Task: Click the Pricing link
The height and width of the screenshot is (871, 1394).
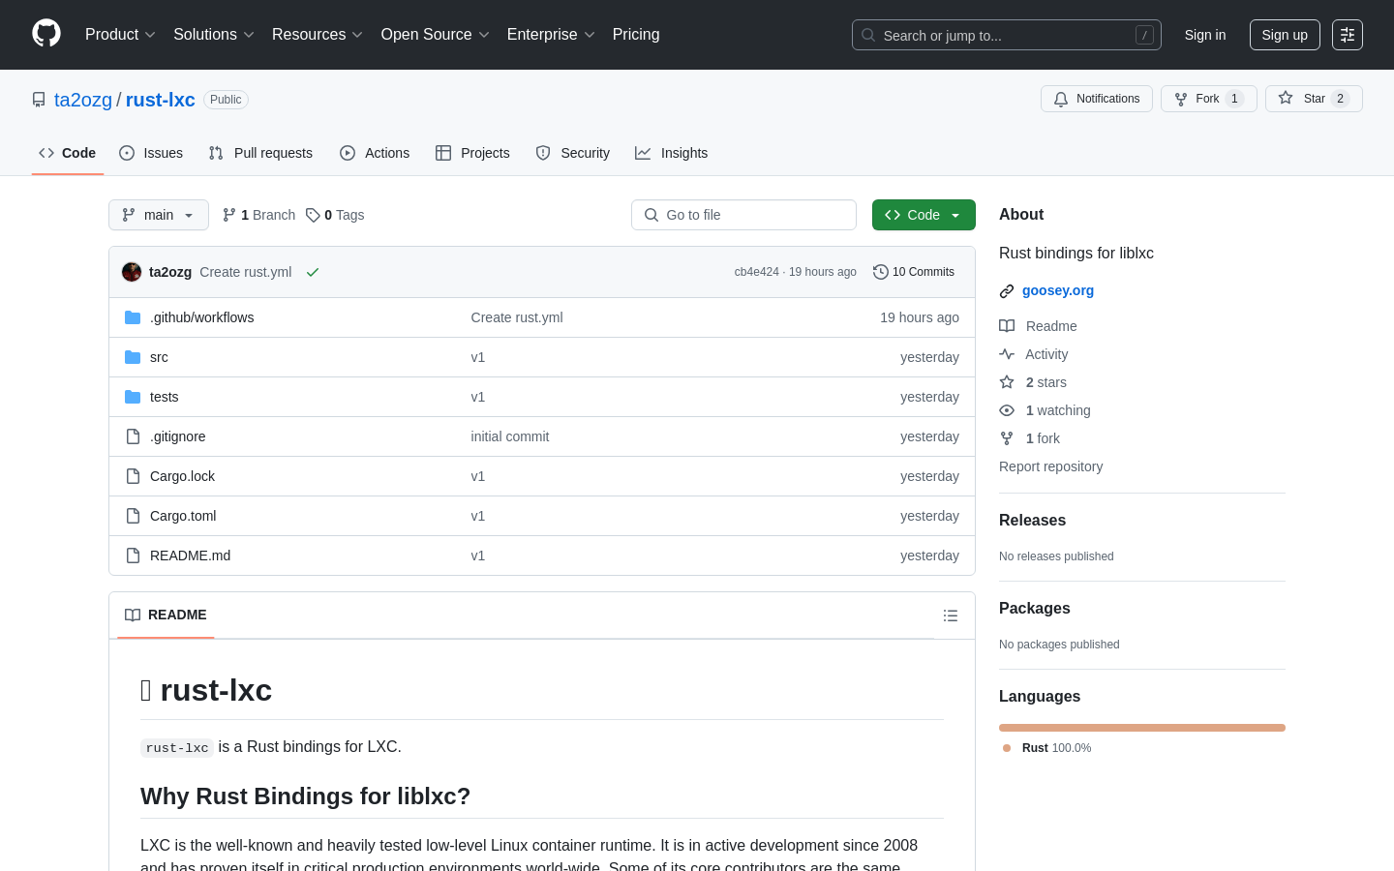Action: (x=636, y=35)
